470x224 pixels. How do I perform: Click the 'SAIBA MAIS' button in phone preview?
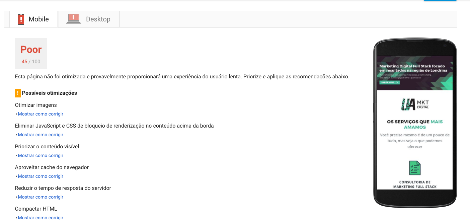pos(389,82)
